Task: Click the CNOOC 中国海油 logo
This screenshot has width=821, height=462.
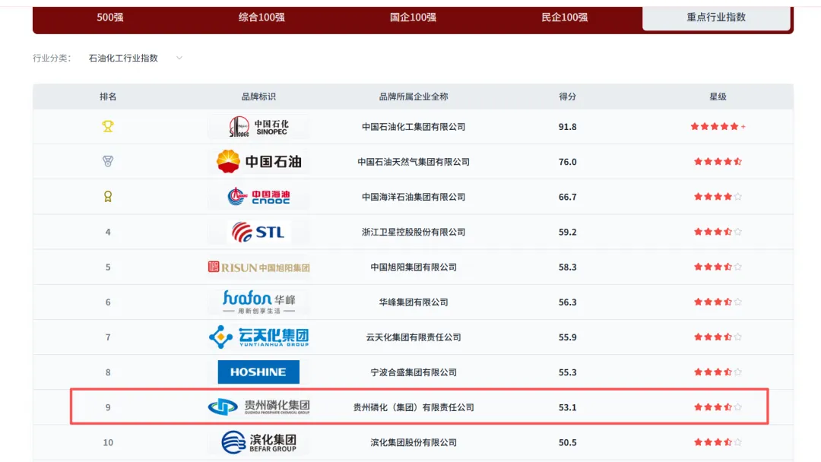Action: (258, 196)
